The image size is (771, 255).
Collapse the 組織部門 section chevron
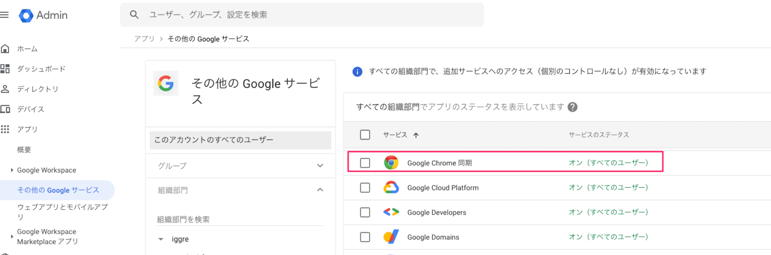(x=320, y=190)
